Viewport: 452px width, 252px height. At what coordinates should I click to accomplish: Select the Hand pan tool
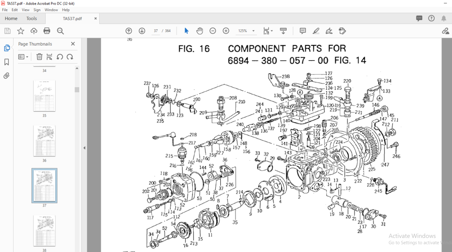[199, 31]
